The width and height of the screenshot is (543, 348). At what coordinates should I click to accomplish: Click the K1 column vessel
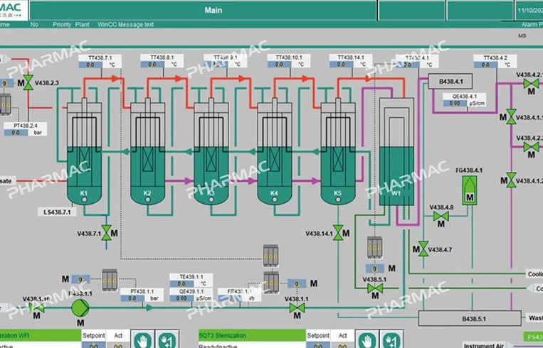(84, 153)
